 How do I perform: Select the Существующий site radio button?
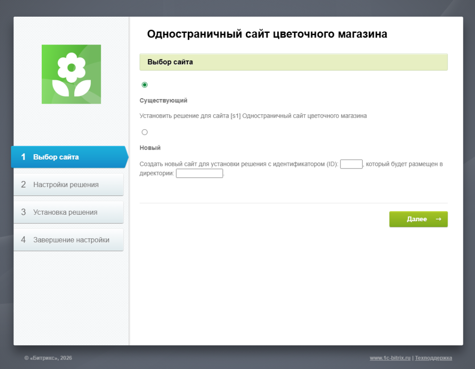(145, 85)
